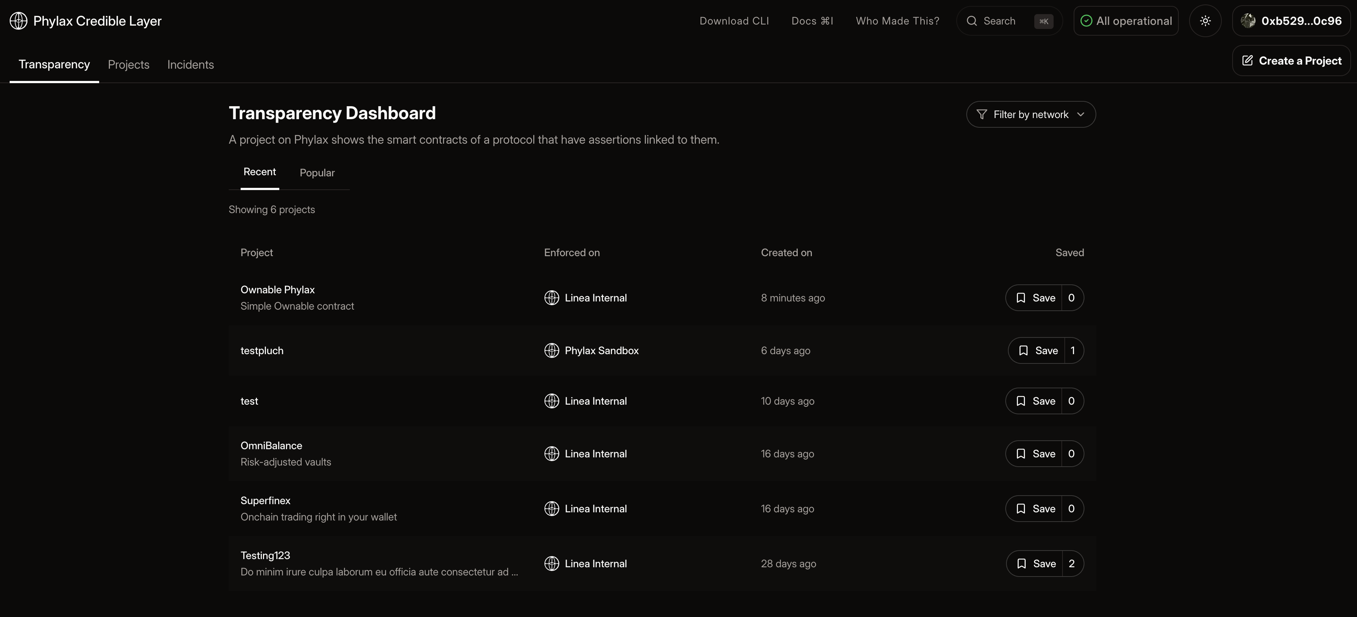
Task: Expand the Filter by network chevron
Action: pos(1080,114)
